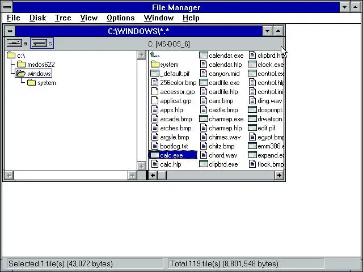Click the chimes.wav document icon
Viewport: 363px width, 272px height.
(204, 137)
